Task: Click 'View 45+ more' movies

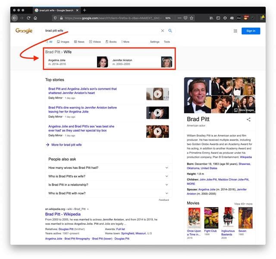Action: (x=243, y=204)
